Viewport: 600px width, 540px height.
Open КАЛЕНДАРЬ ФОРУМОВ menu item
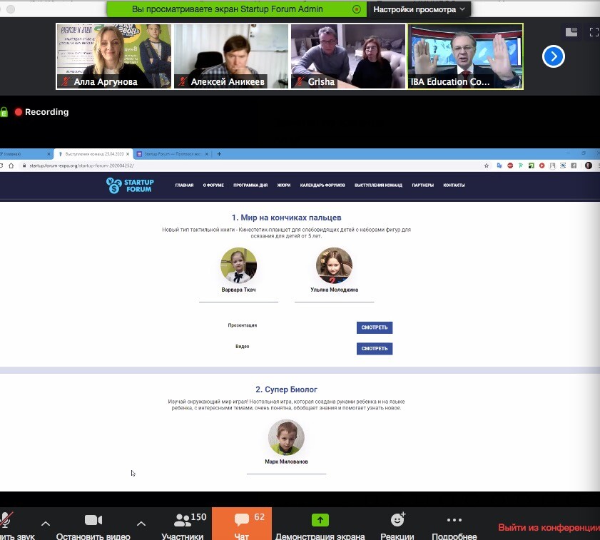322,185
